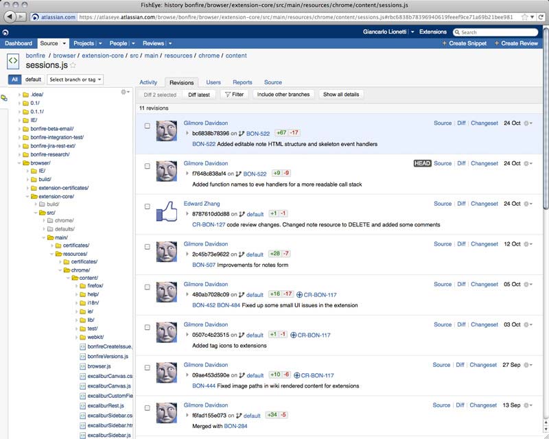Click the browser.js file icon in tree
The height and width of the screenshot is (439, 549).
(x=82, y=366)
